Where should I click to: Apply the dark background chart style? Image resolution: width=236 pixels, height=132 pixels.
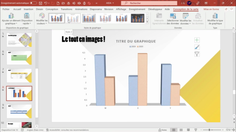[138, 18]
